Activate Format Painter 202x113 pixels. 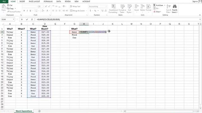click(14, 12)
